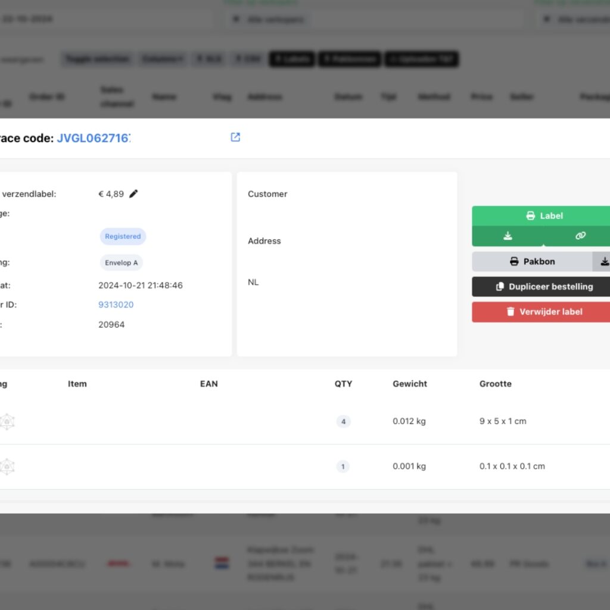Click the Toggle selection button
The image size is (610, 610).
tap(97, 59)
